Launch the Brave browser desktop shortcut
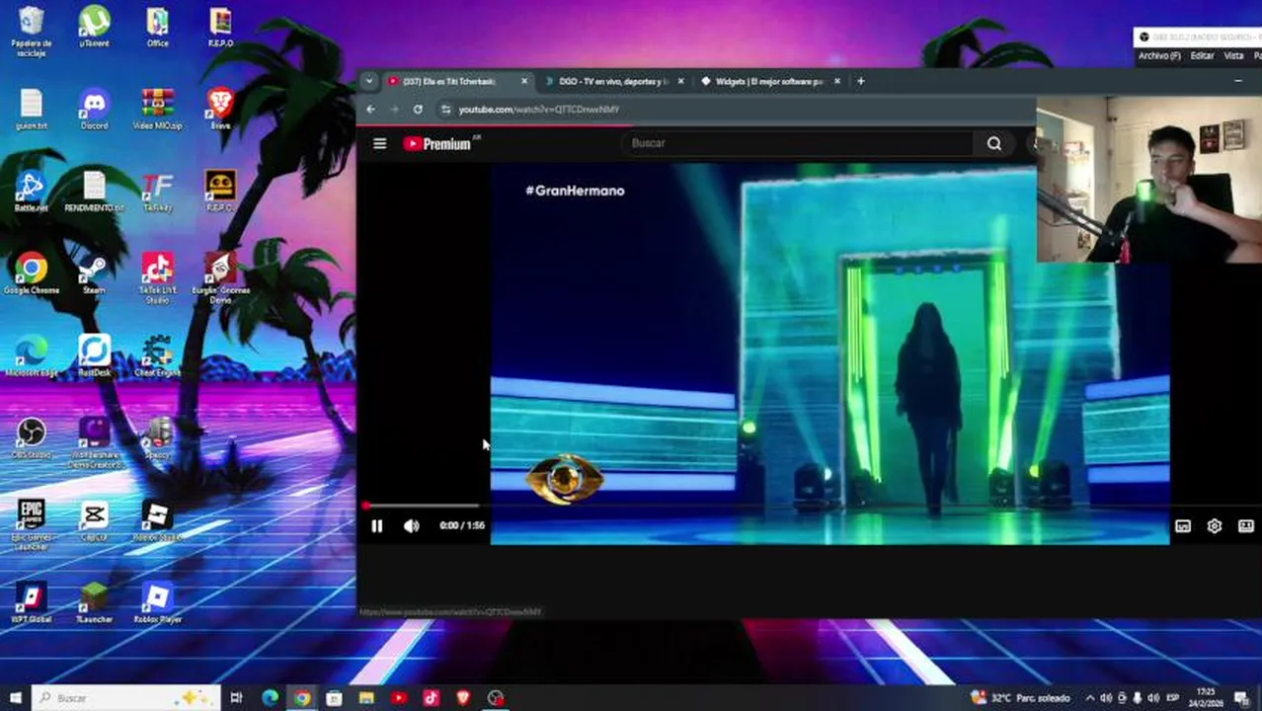 [x=220, y=109]
